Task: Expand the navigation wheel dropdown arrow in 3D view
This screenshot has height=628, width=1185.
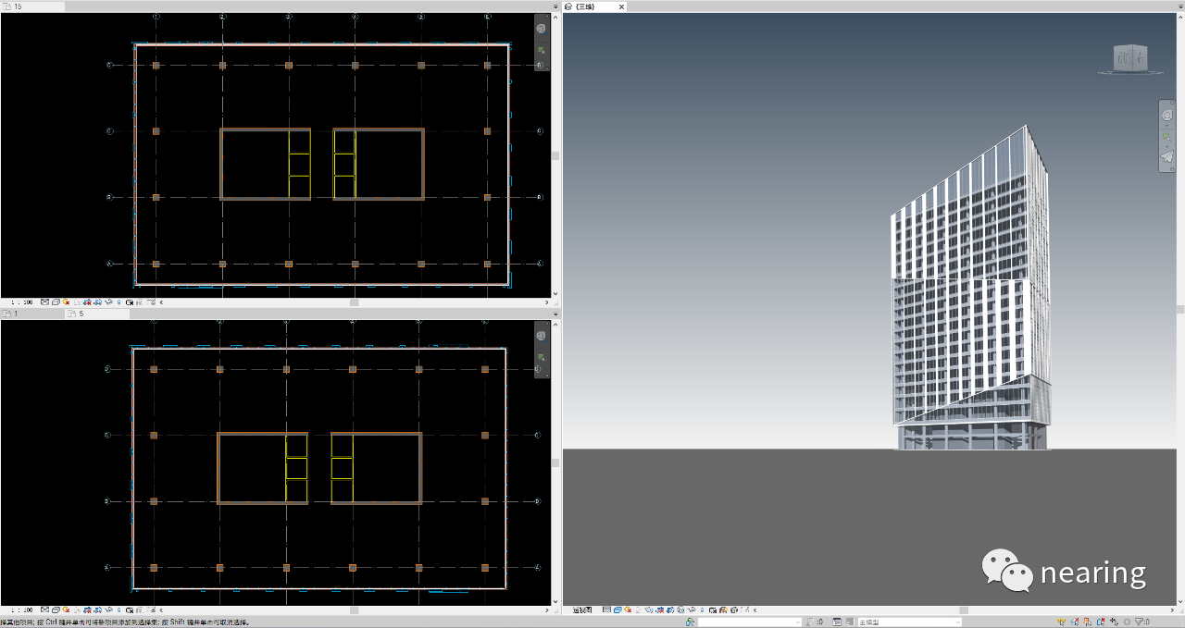Action: (1166, 126)
